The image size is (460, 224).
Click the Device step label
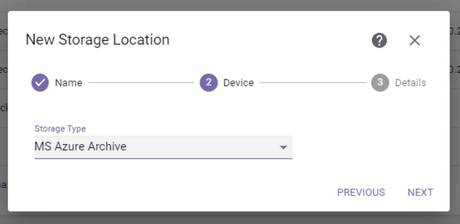[x=238, y=83]
